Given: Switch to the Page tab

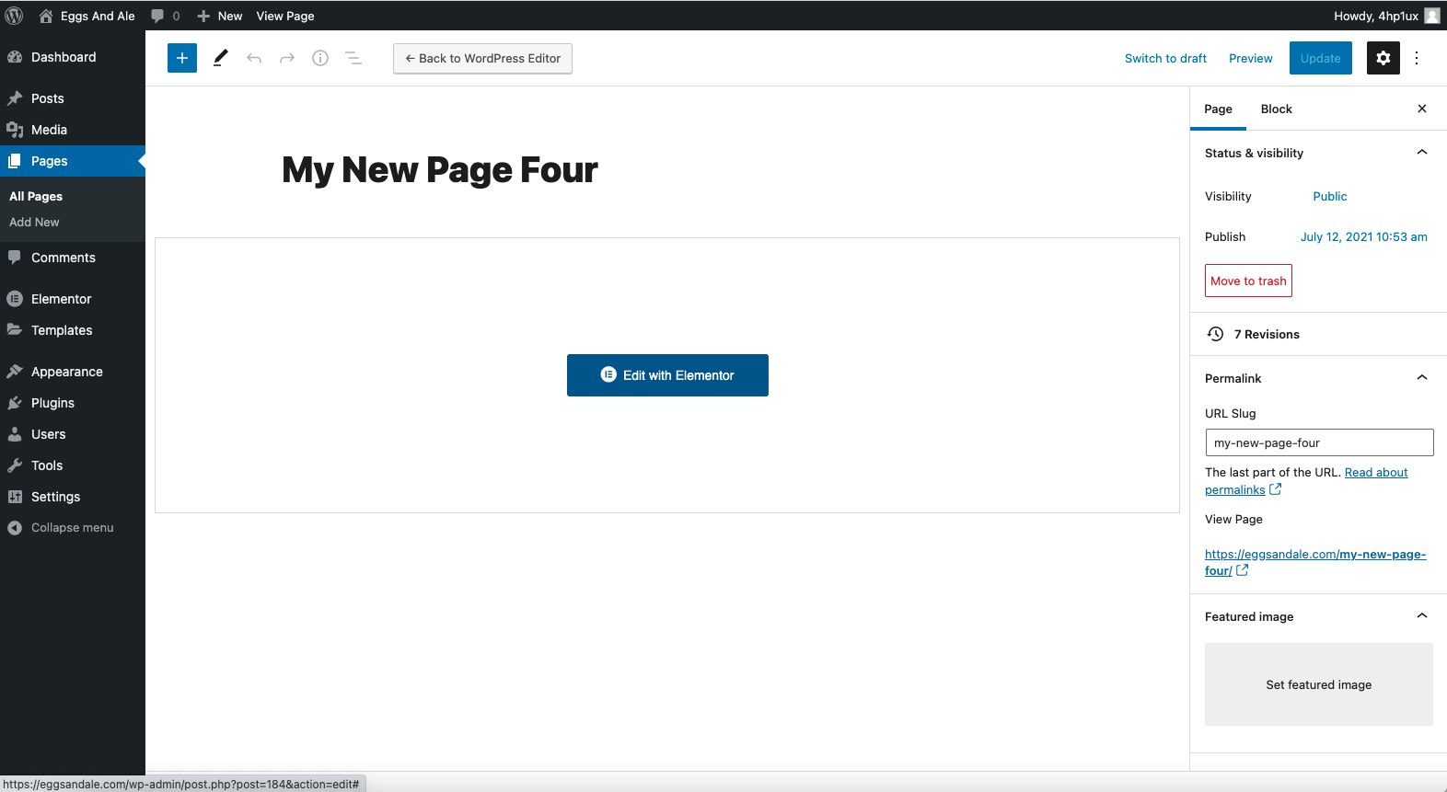Looking at the screenshot, I should 1218,109.
